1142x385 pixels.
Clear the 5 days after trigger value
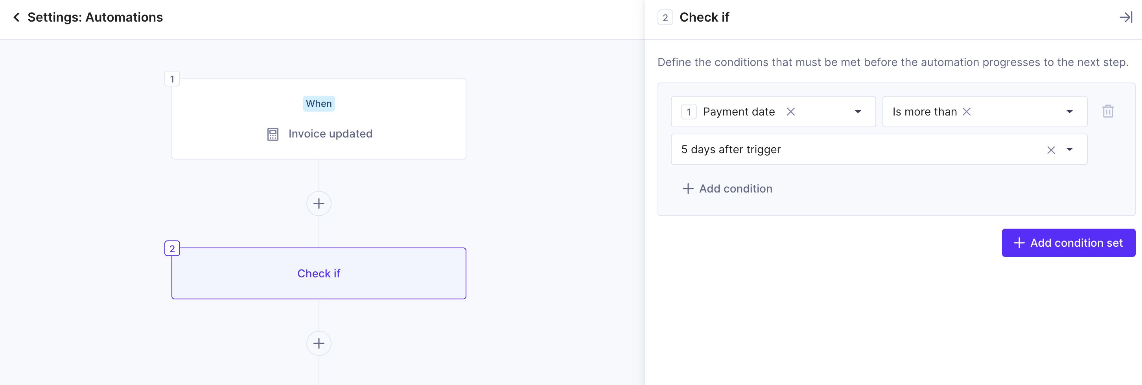[1051, 150]
